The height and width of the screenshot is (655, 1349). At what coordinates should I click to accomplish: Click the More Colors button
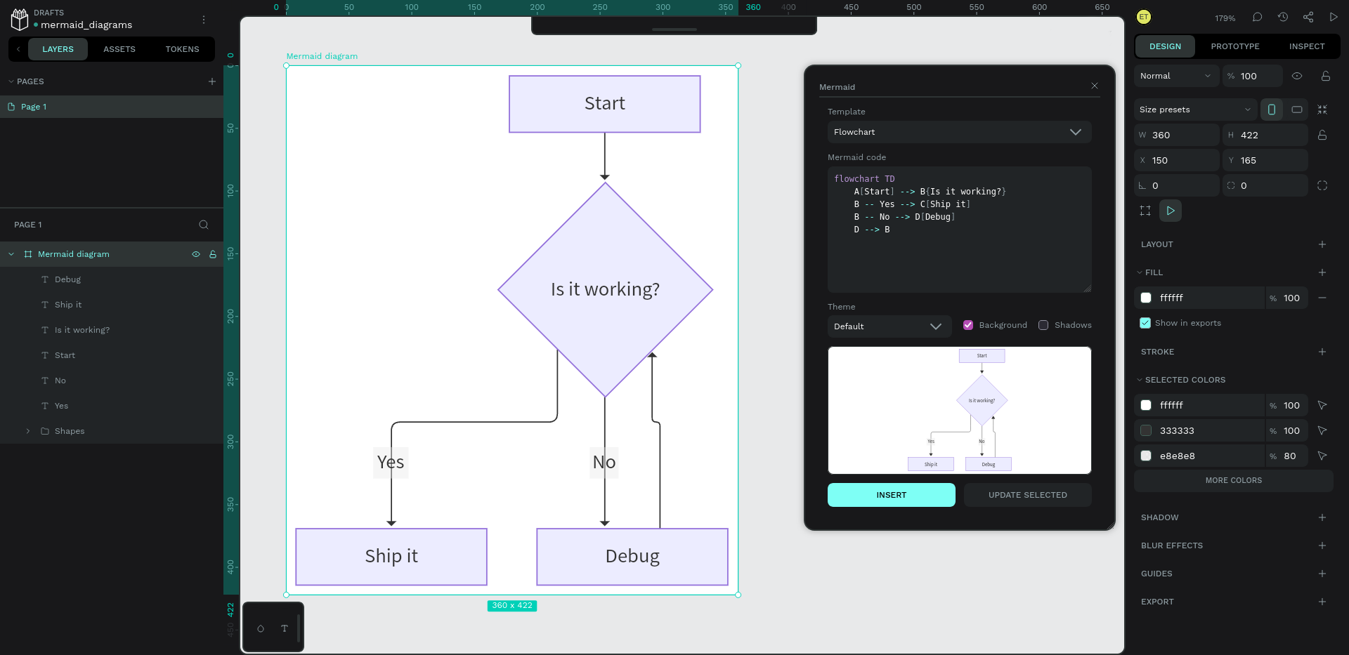click(x=1234, y=480)
